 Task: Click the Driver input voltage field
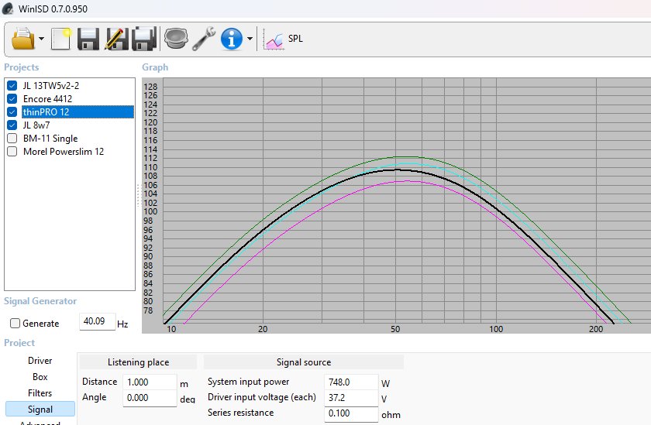tap(351, 398)
